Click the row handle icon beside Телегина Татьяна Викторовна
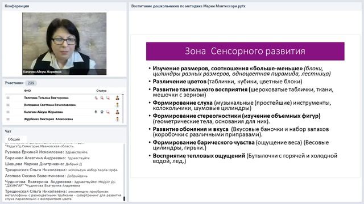 [x=8, y=98]
